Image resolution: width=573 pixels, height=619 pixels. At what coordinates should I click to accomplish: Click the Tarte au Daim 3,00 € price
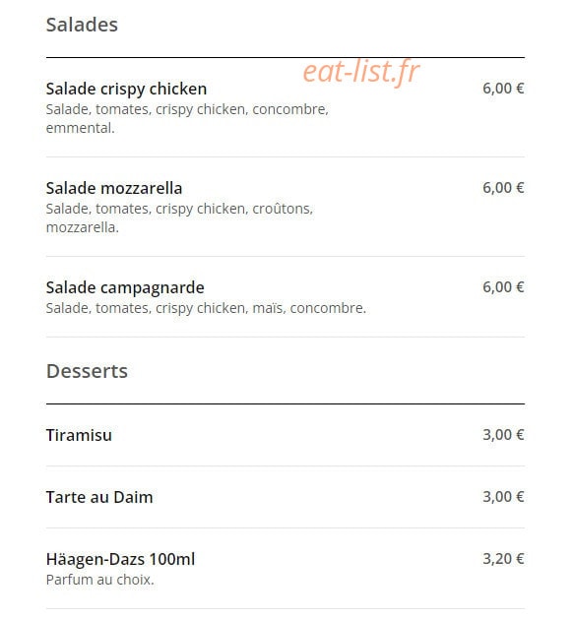[503, 497]
